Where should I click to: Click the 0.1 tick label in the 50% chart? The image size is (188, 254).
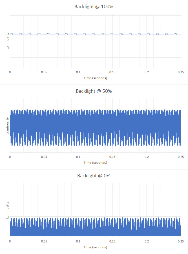pyautogui.click(x=78, y=157)
